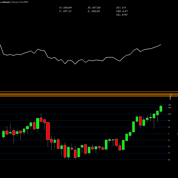Screen dimensions: 178x178
Task: Click the OC: 3.9 reading
Action: click(121, 8)
